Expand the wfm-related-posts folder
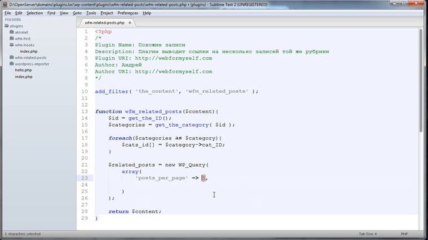Image resolution: width=428 pixels, height=240 pixels. (31, 58)
